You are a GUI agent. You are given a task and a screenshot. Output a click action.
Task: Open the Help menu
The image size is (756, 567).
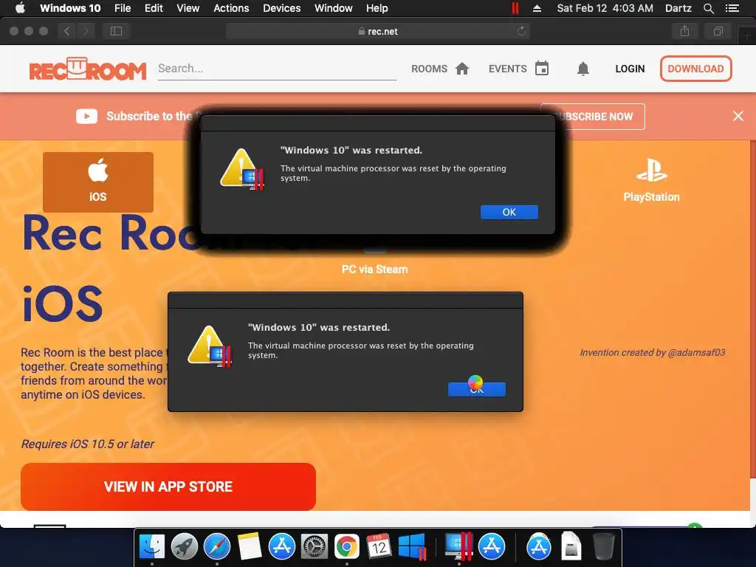pos(377,8)
